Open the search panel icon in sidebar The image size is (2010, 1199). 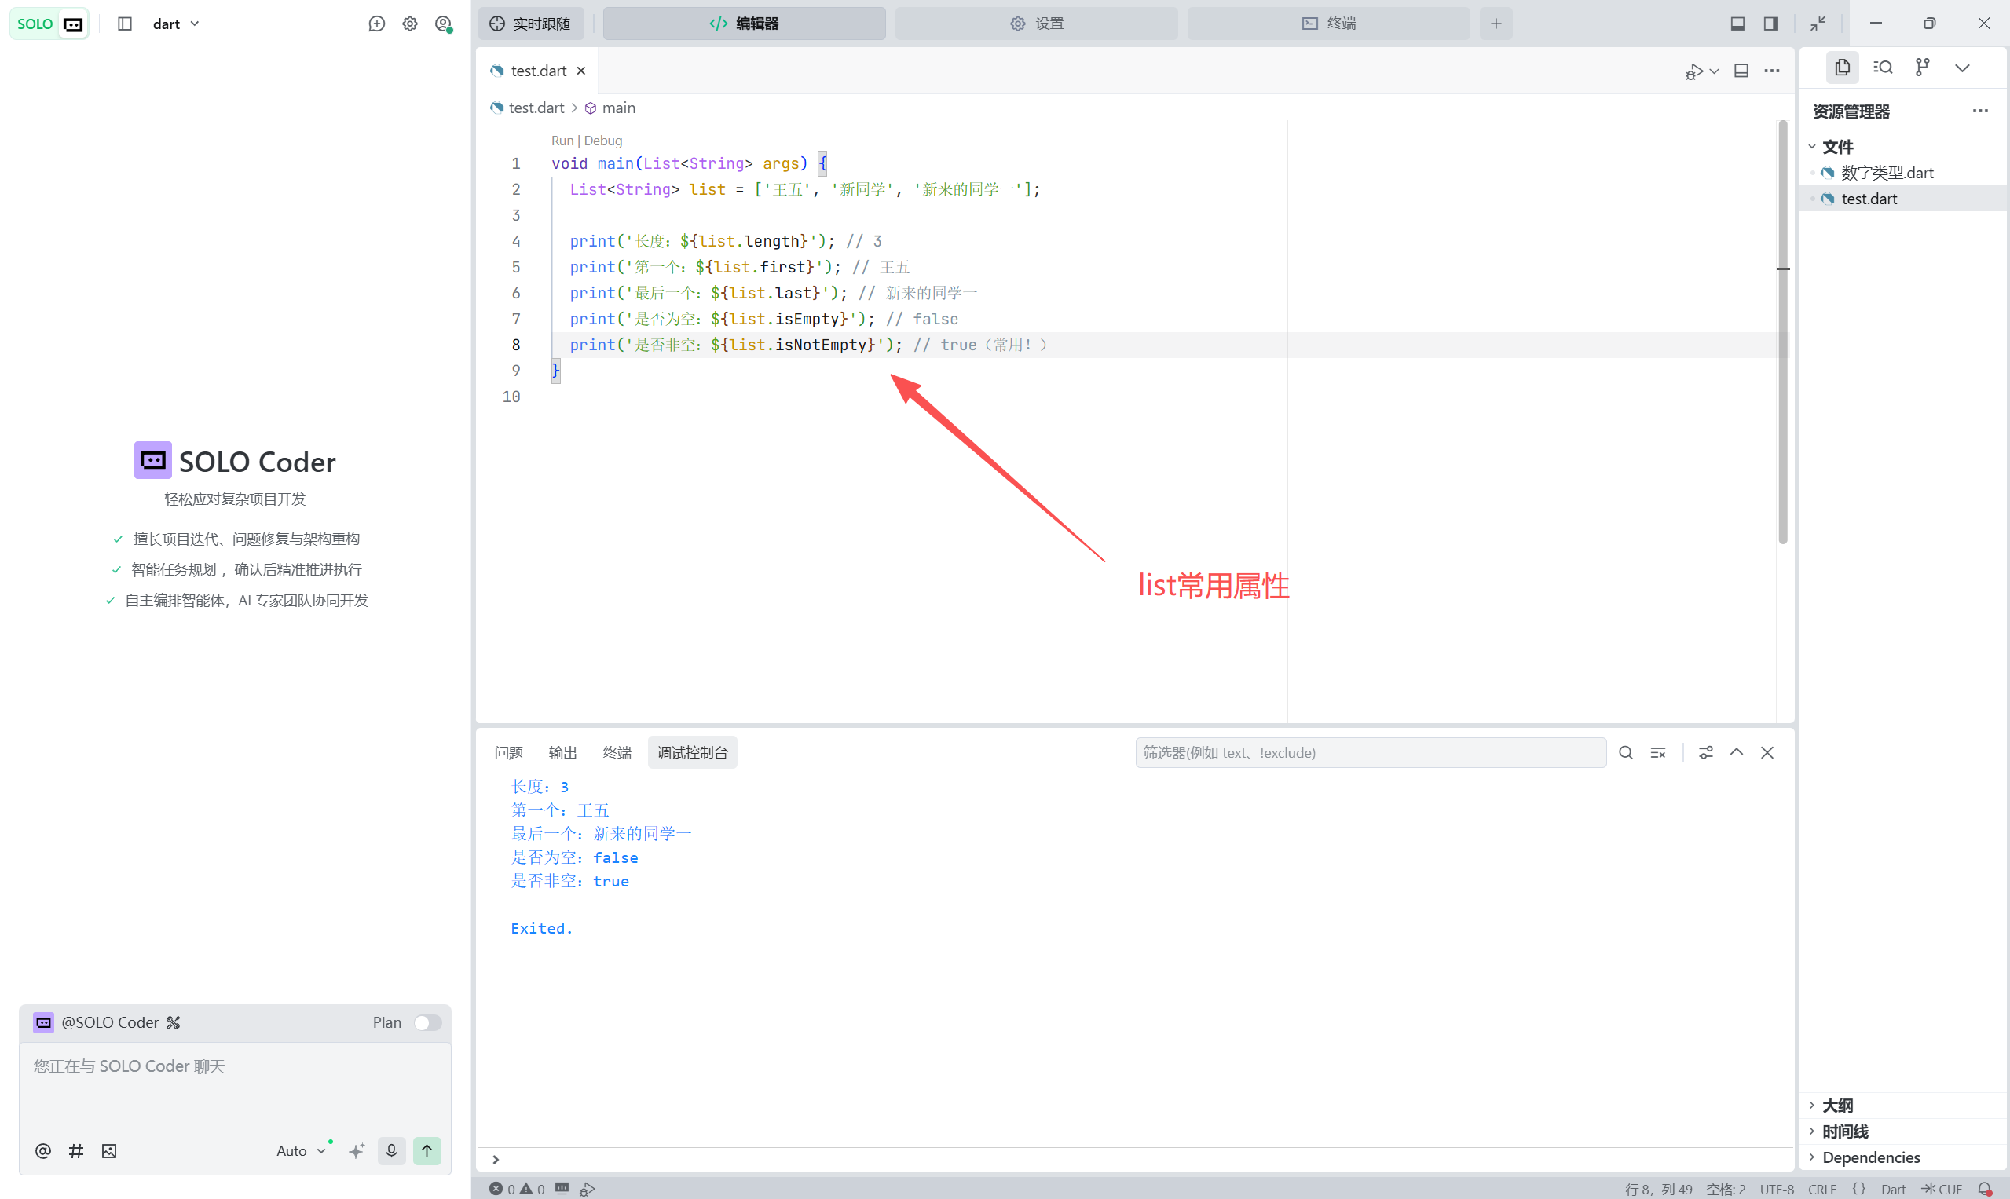(x=1882, y=68)
